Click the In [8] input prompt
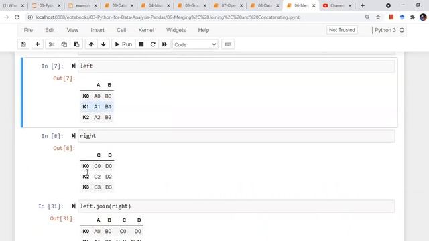Image resolution: width=429 pixels, height=241 pixels. tap(52, 136)
